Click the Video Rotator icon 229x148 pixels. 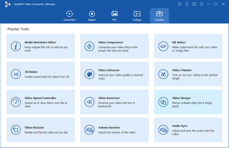[x=16, y=130]
